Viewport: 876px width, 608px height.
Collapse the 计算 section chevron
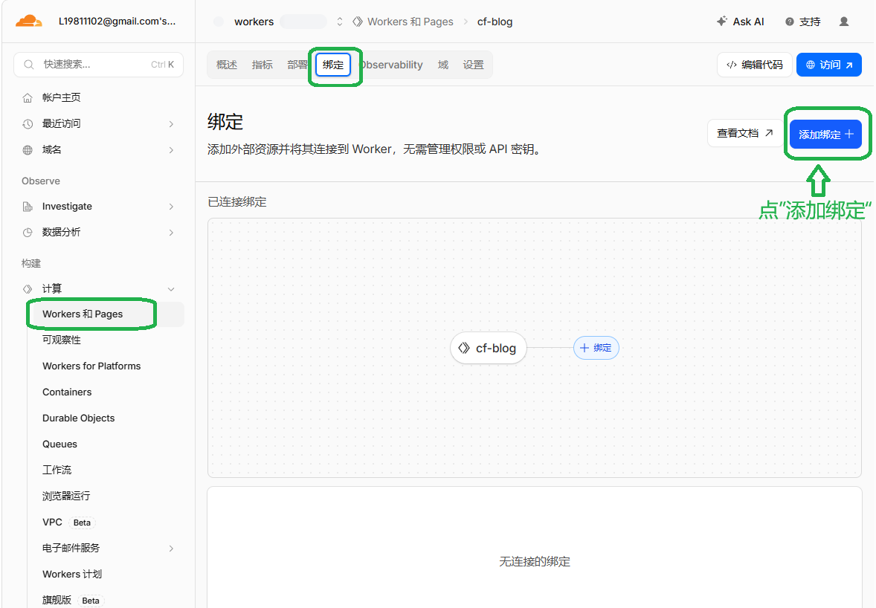pos(171,288)
